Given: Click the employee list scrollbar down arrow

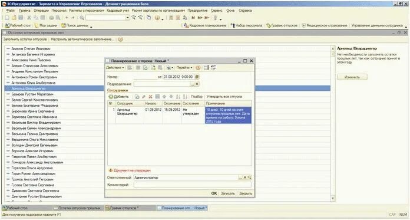Looking at the screenshot, I should click(x=333, y=199).
